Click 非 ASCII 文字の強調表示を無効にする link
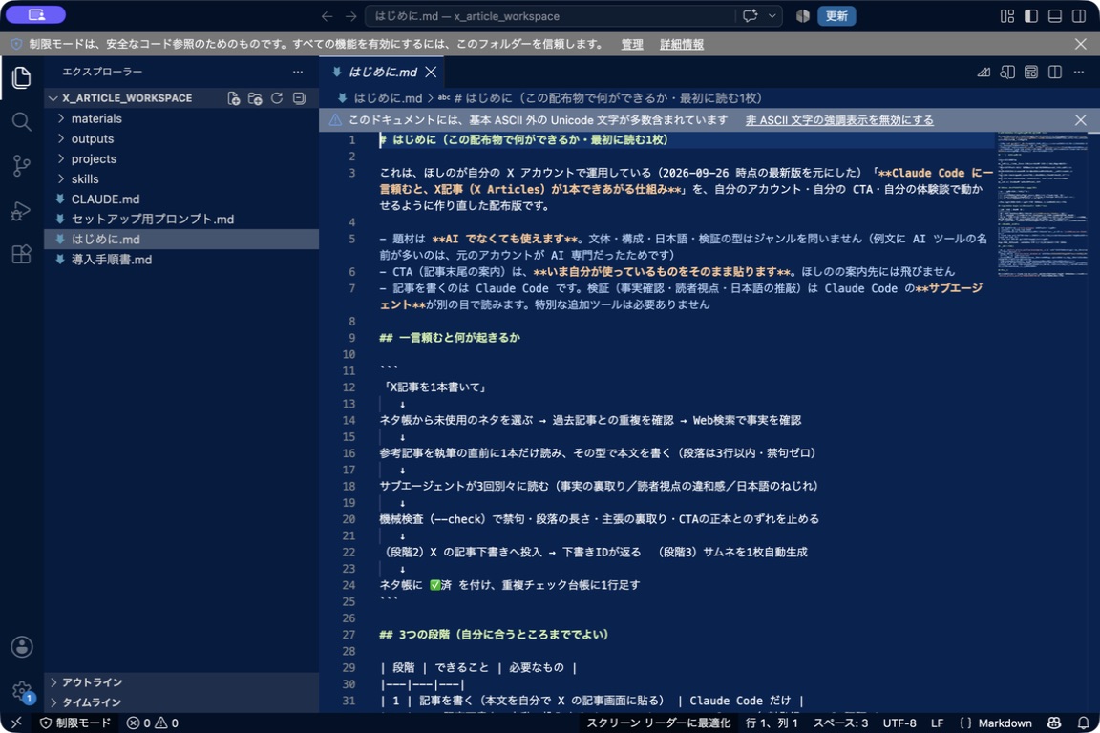The image size is (1100, 733). click(x=839, y=120)
